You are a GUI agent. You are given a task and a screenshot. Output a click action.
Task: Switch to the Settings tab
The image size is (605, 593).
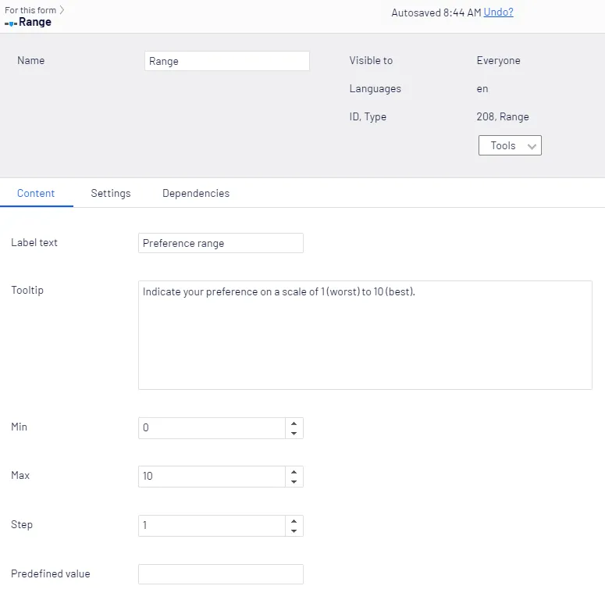[x=111, y=193]
